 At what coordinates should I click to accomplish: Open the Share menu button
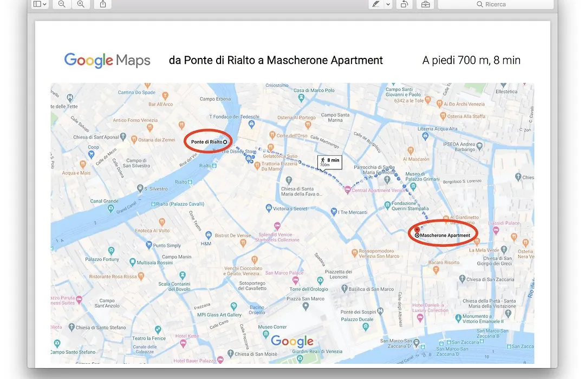[x=103, y=4]
